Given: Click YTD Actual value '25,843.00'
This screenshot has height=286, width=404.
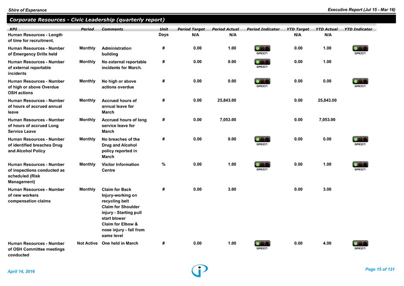Looking at the screenshot, I should pos(327,100).
